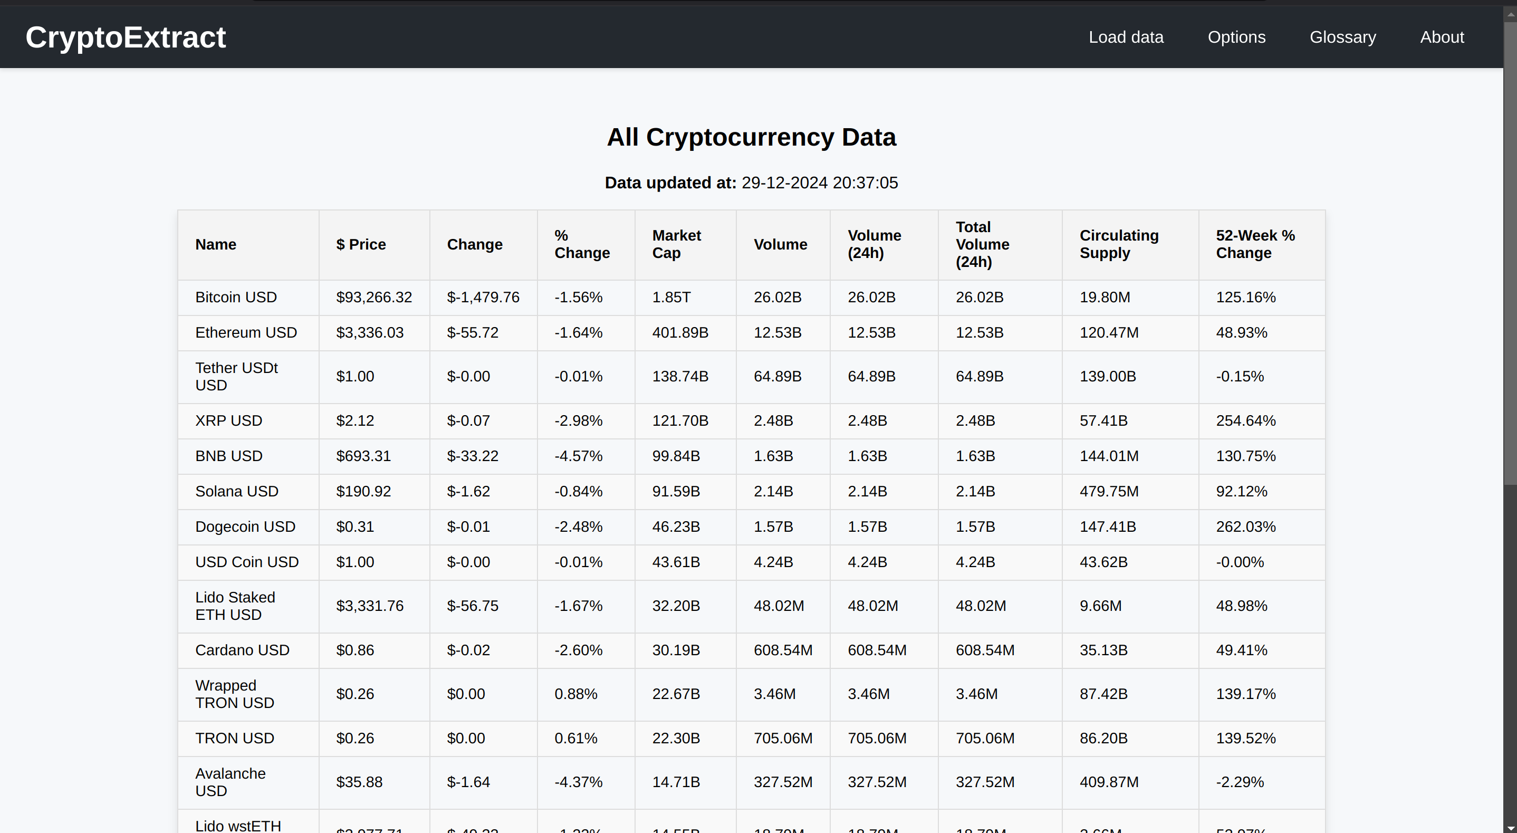
Task: Click the vertical scrollbar thumb
Action: (1510, 253)
